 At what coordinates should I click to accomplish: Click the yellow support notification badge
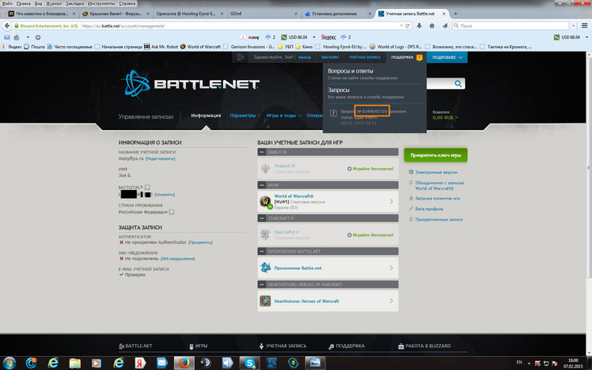click(x=419, y=57)
